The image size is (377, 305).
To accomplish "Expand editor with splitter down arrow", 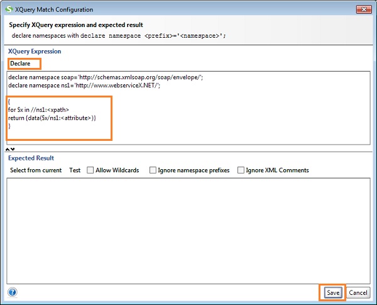I will point(13,149).
